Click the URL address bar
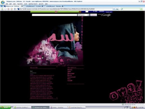 coord(65,9)
